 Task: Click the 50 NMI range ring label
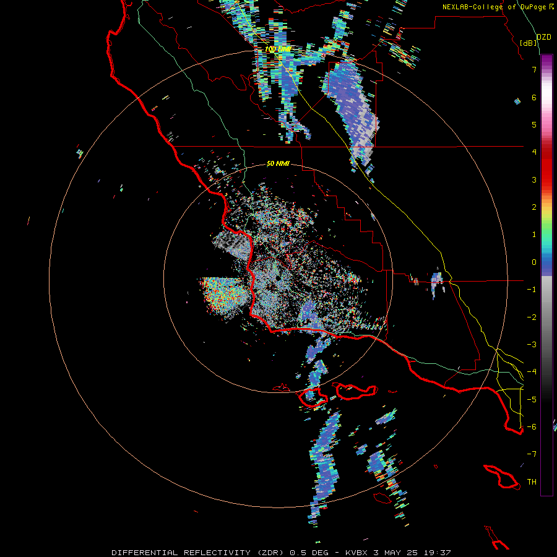pos(278,163)
